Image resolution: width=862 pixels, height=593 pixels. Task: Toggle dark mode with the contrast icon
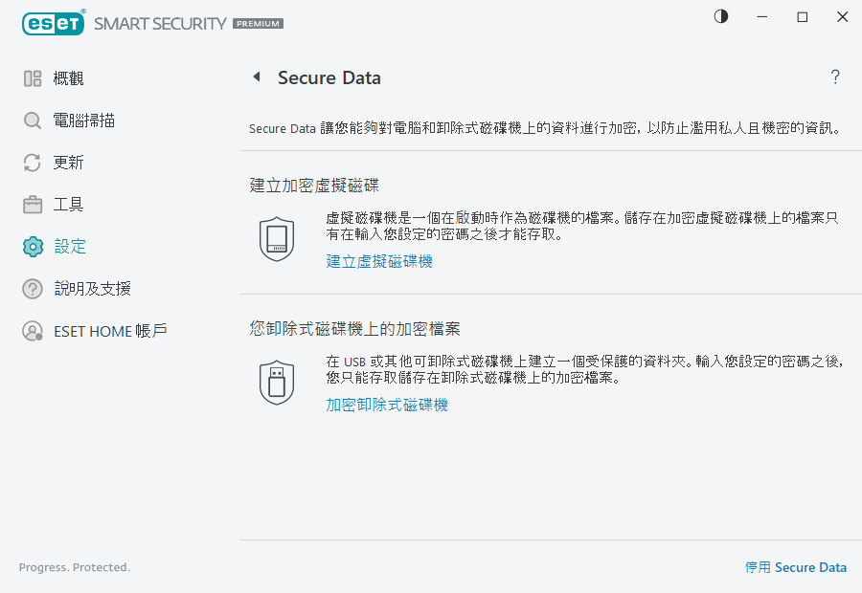pyautogui.click(x=720, y=16)
